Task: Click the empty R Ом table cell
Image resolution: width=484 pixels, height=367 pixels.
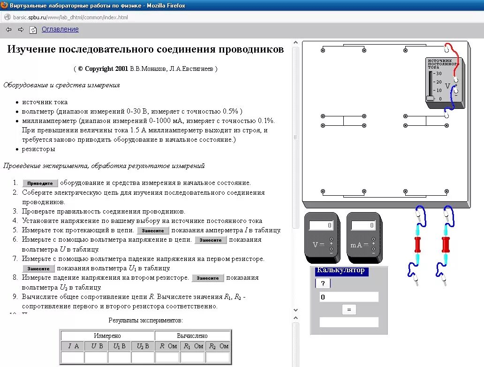Action: tap(167, 357)
